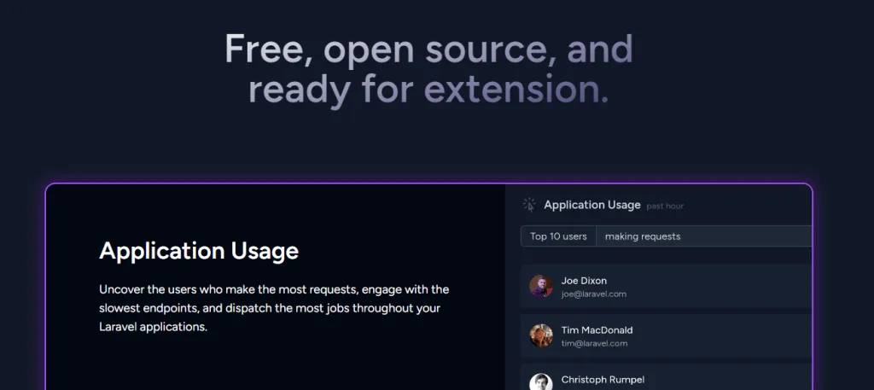The image size is (874, 390).
Task: Click Joe Dixon's avatar
Action: (541, 286)
